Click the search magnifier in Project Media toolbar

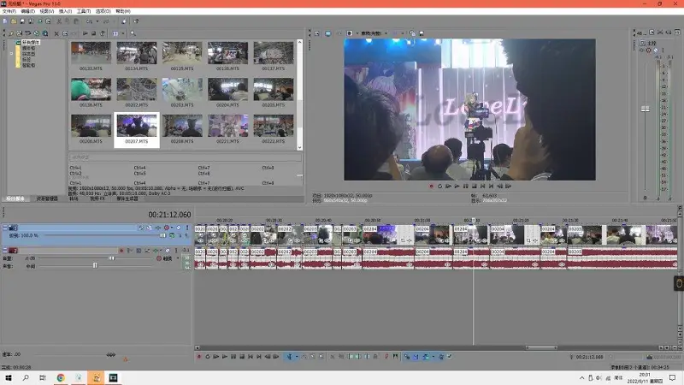coord(133,33)
